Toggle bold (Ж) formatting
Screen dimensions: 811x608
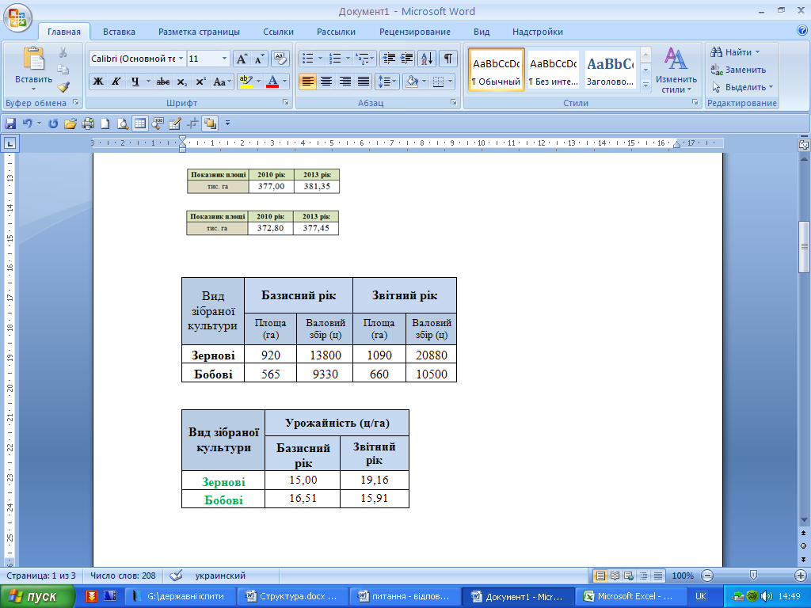[x=97, y=82]
